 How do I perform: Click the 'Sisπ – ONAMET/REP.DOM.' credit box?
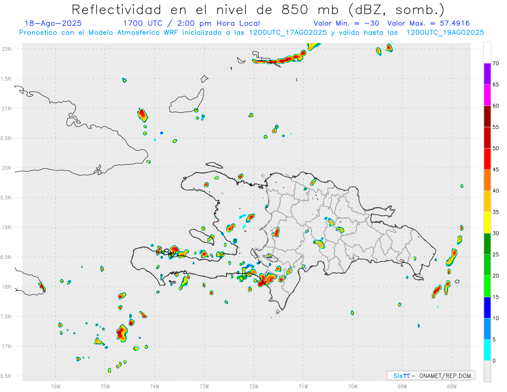(431, 376)
